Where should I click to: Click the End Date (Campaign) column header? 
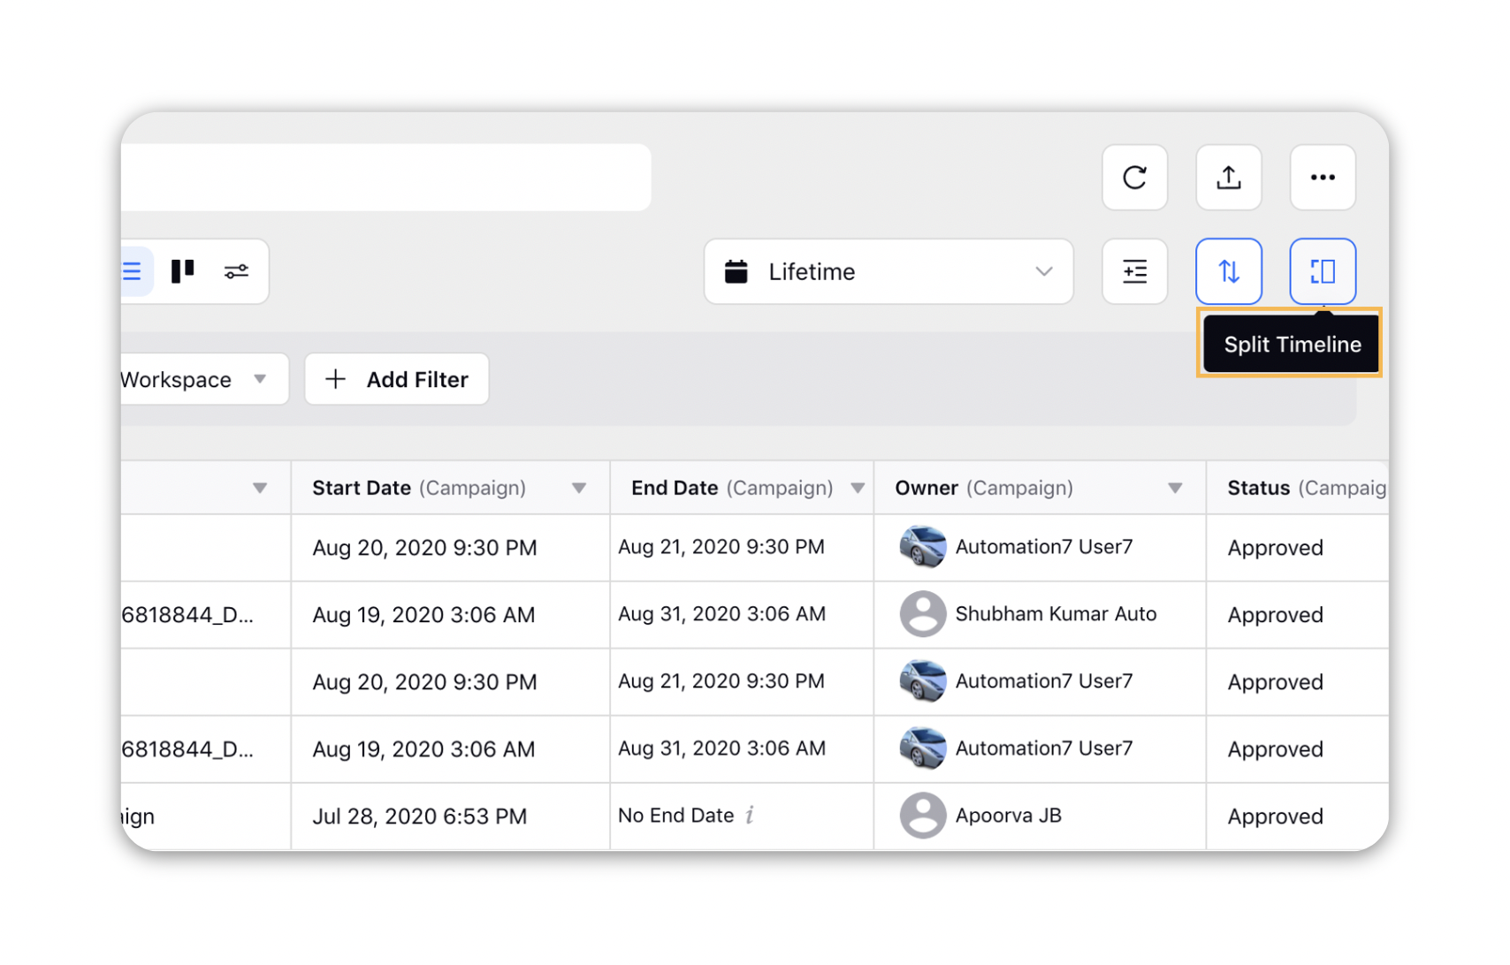pyautogui.click(x=742, y=488)
